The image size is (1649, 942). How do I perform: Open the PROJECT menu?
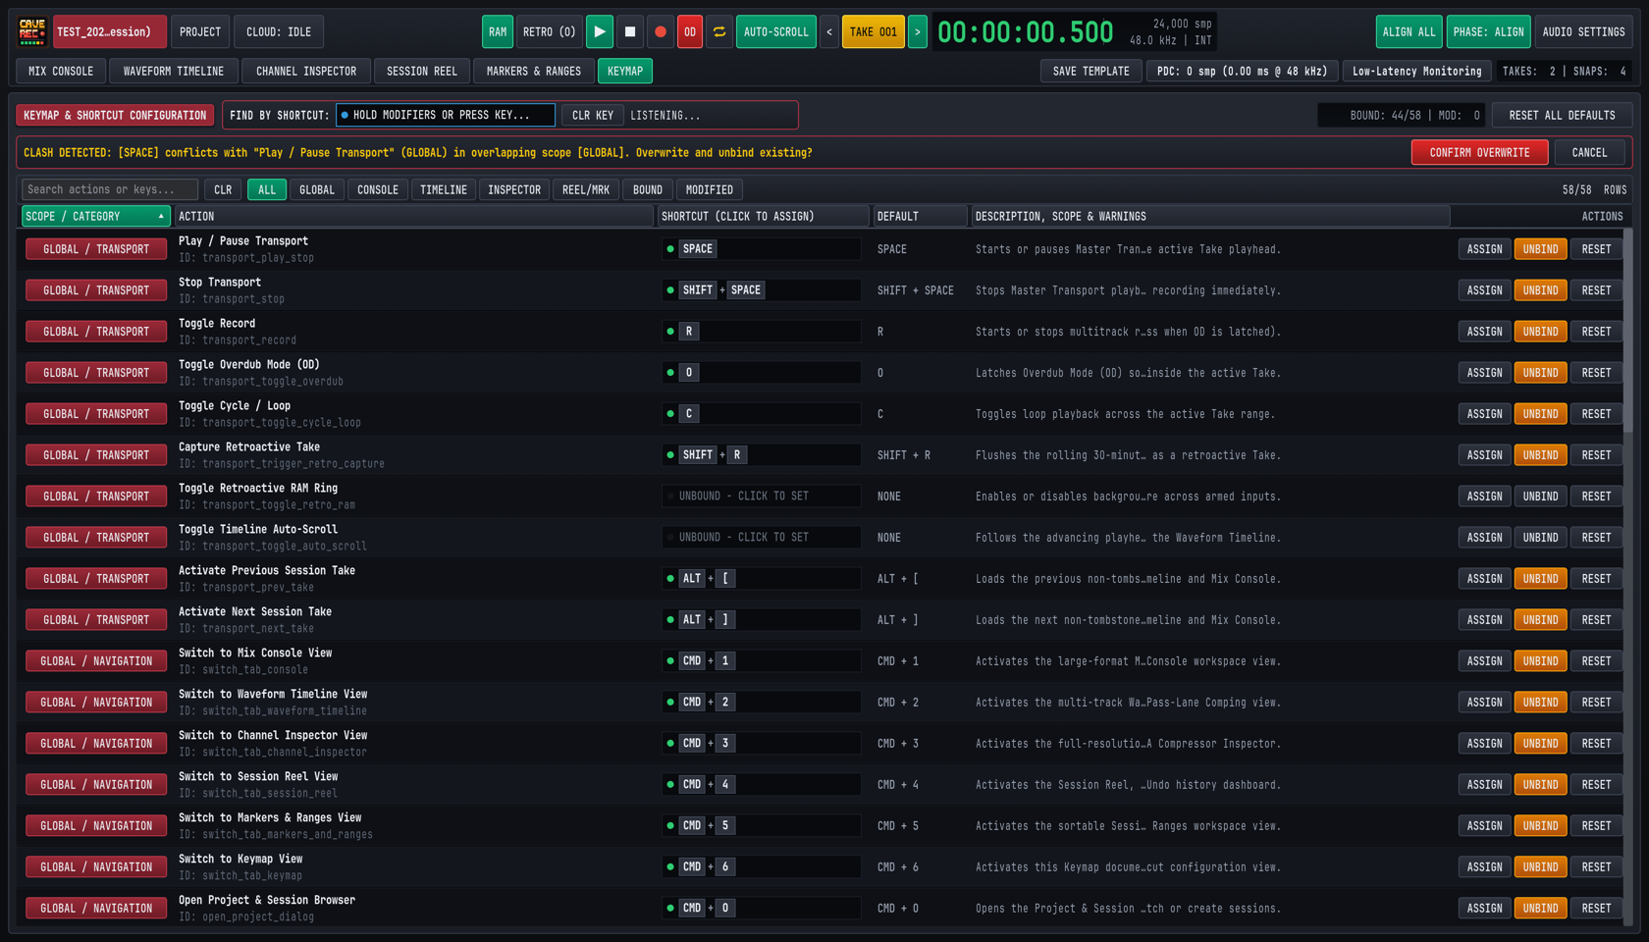[200, 31]
